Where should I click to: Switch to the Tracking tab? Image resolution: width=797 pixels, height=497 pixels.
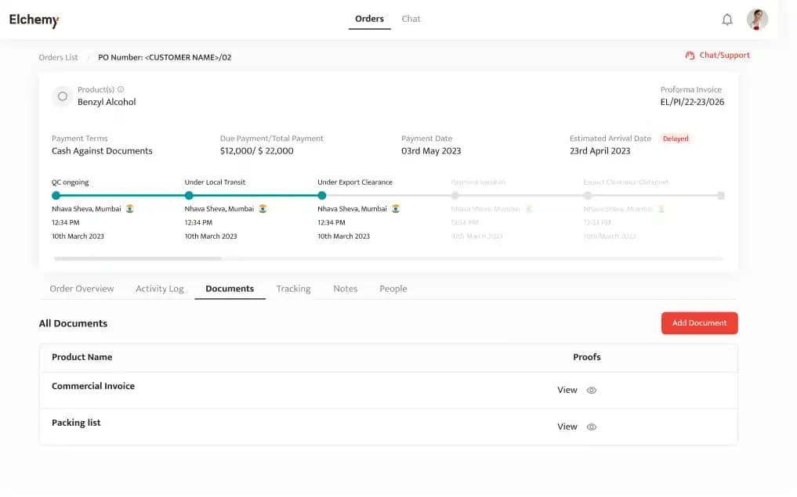293,289
